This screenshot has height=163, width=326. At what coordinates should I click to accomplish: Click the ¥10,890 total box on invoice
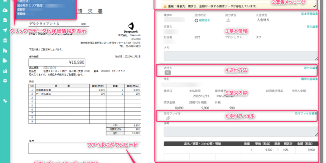(57, 62)
